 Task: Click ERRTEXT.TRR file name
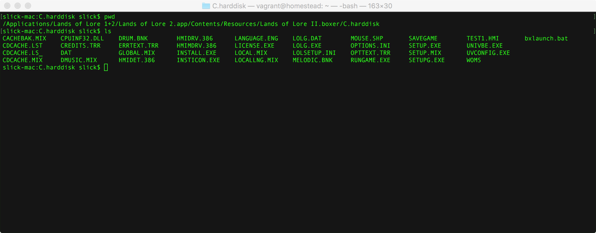point(139,46)
